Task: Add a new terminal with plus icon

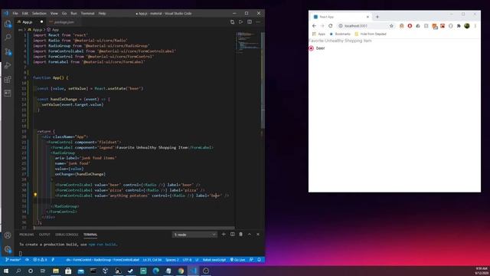Action: [x=224, y=234]
